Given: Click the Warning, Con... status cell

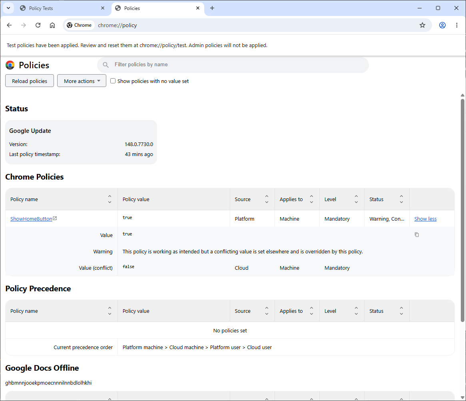Looking at the screenshot, I should (x=386, y=219).
